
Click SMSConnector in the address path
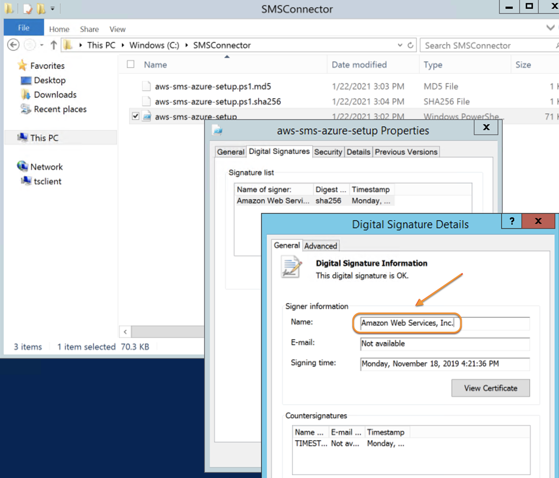[x=222, y=45]
